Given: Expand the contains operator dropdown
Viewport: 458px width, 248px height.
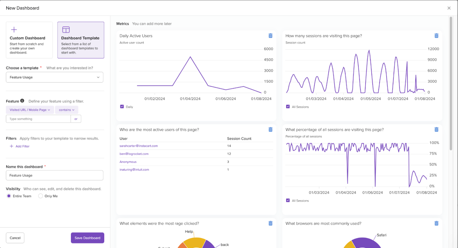Looking at the screenshot, I should pyautogui.click(x=66, y=110).
